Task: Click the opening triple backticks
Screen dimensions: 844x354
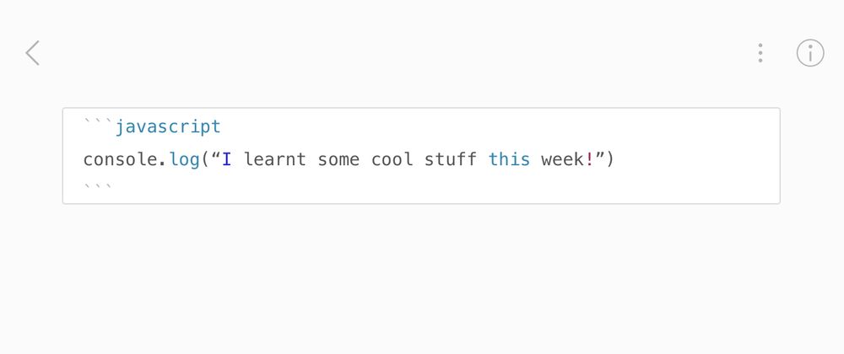Action: (98, 125)
